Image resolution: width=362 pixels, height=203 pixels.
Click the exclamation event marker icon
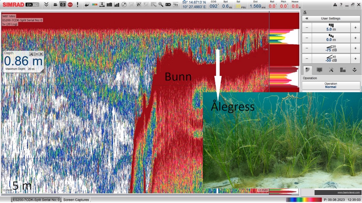click(78, 5)
